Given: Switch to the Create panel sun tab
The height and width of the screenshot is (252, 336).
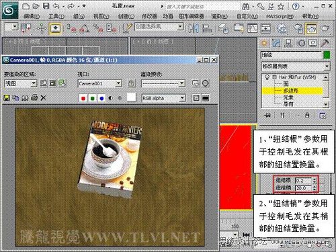Looking at the screenshot, I should click(x=264, y=42).
